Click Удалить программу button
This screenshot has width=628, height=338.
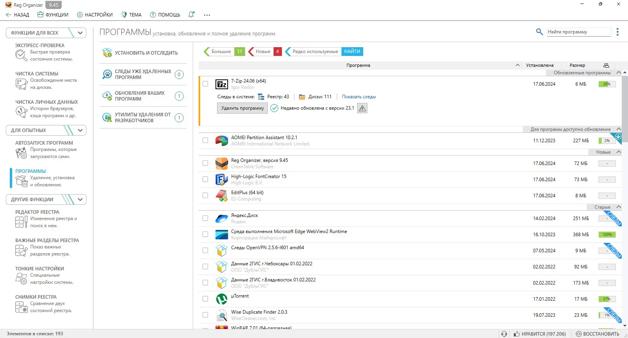point(242,108)
